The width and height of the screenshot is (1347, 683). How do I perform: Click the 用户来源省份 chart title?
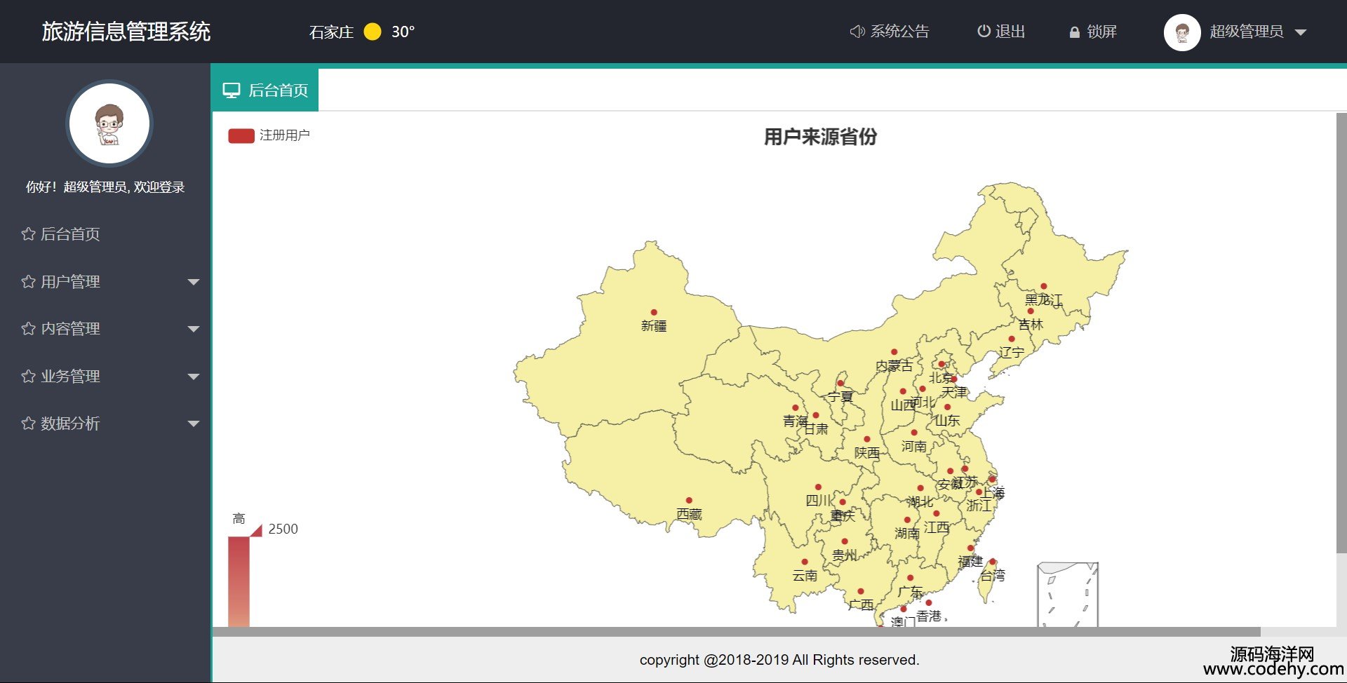click(x=820, y=137)
